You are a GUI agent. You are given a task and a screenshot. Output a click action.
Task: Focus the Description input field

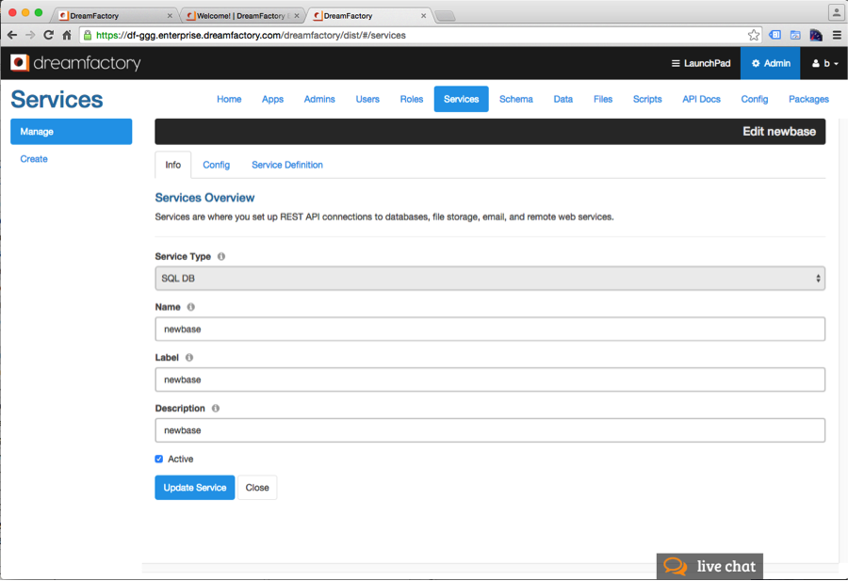tap(489, 430)
